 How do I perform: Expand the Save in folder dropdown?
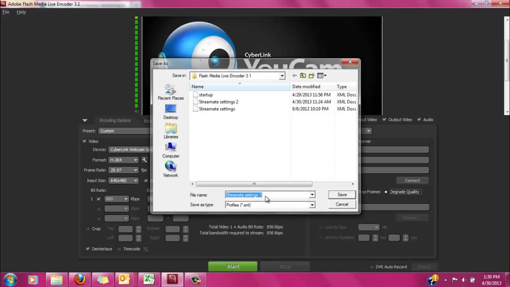(282, 76)
